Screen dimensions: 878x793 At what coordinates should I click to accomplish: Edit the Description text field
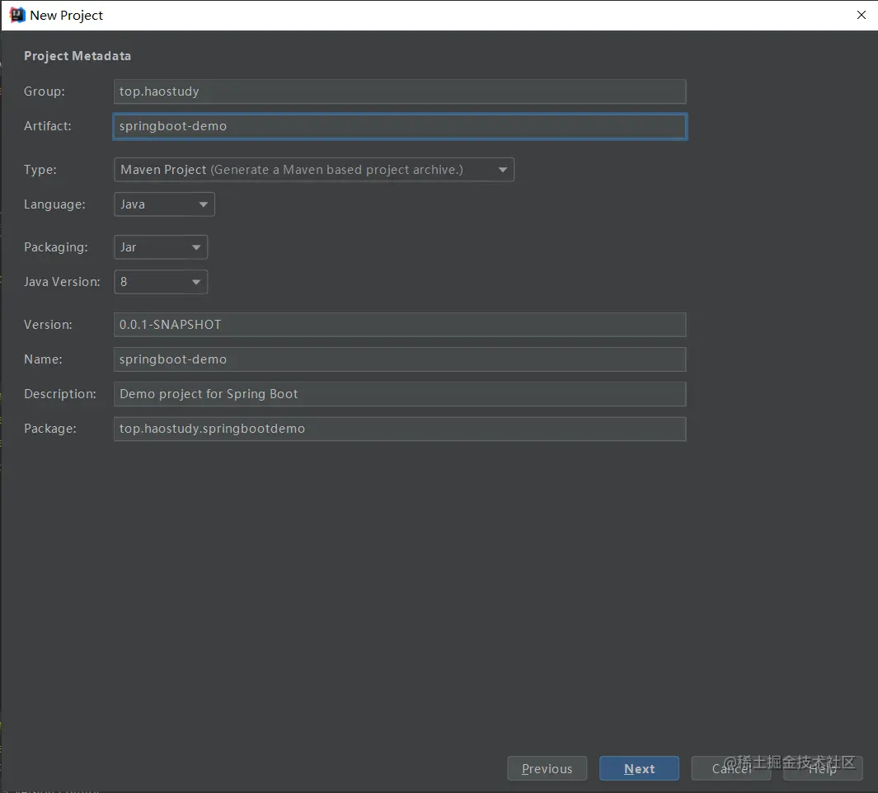click(399, 394)
